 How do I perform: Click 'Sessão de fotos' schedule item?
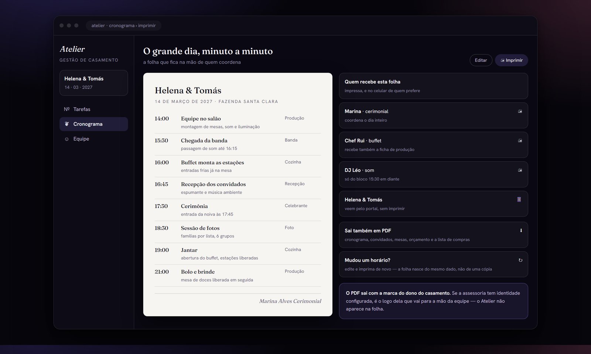(x=200, y=228)
